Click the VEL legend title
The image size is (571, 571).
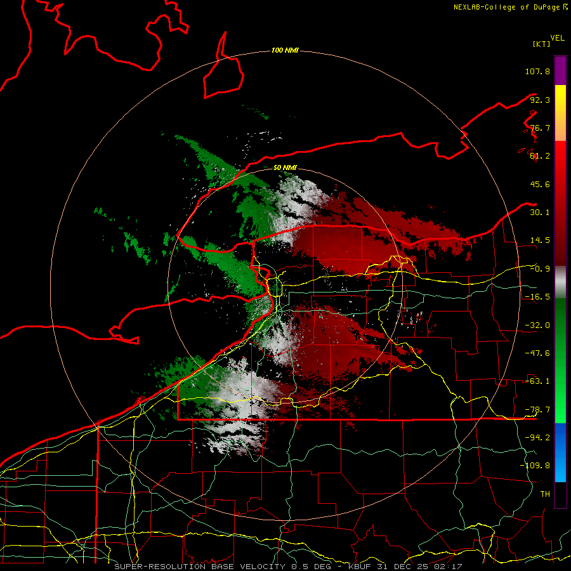(557, 38)
